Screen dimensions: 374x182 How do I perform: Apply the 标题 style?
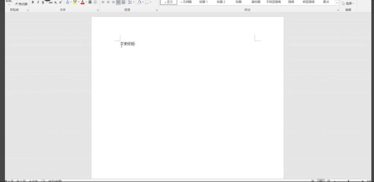[x=239, y=2]
